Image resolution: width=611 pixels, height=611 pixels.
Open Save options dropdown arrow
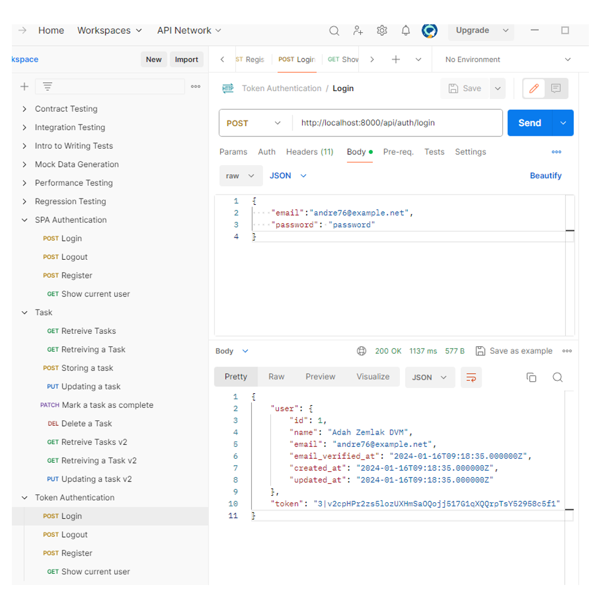tap(498, 88)
